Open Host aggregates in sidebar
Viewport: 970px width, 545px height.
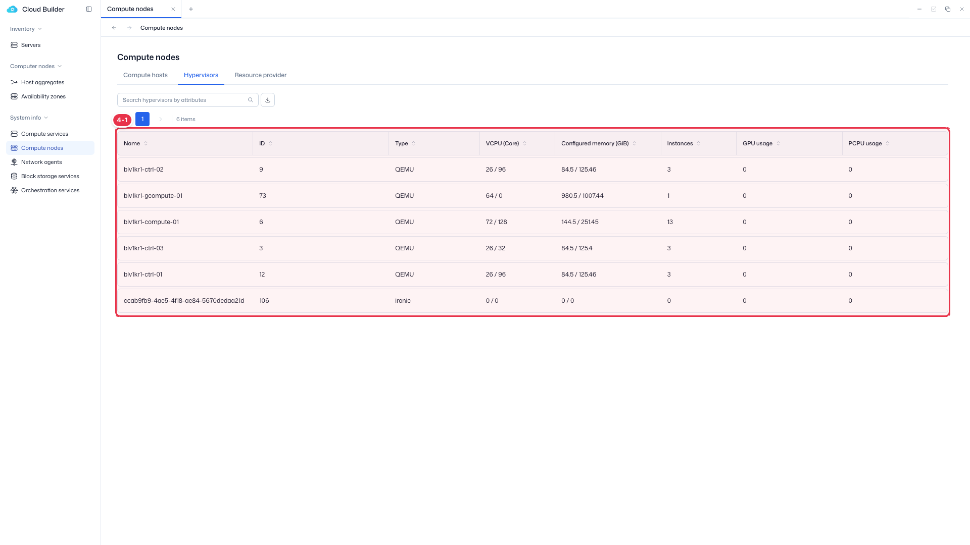click(42, 82)
